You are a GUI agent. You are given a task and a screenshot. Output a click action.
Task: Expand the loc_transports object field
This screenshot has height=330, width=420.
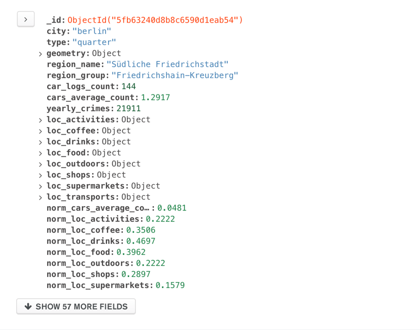pyautogui.click(x=40, y=197)
